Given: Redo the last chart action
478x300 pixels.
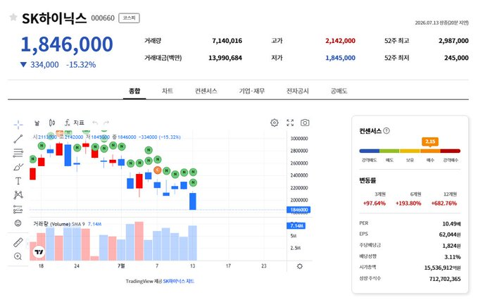Looking at the screenshot, I should coord(106,123).
